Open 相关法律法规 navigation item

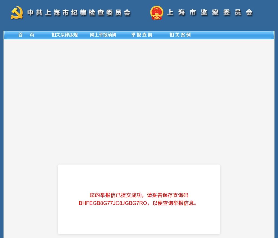(x=64, y=35)
